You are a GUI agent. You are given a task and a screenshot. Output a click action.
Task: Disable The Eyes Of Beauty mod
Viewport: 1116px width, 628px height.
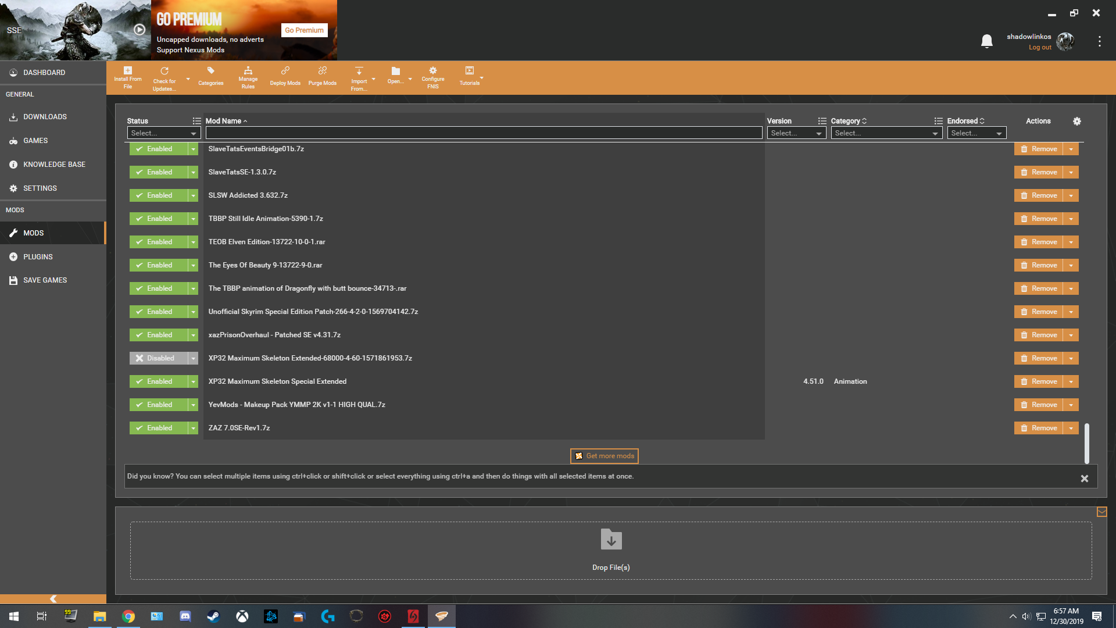(x=159, y=265)
